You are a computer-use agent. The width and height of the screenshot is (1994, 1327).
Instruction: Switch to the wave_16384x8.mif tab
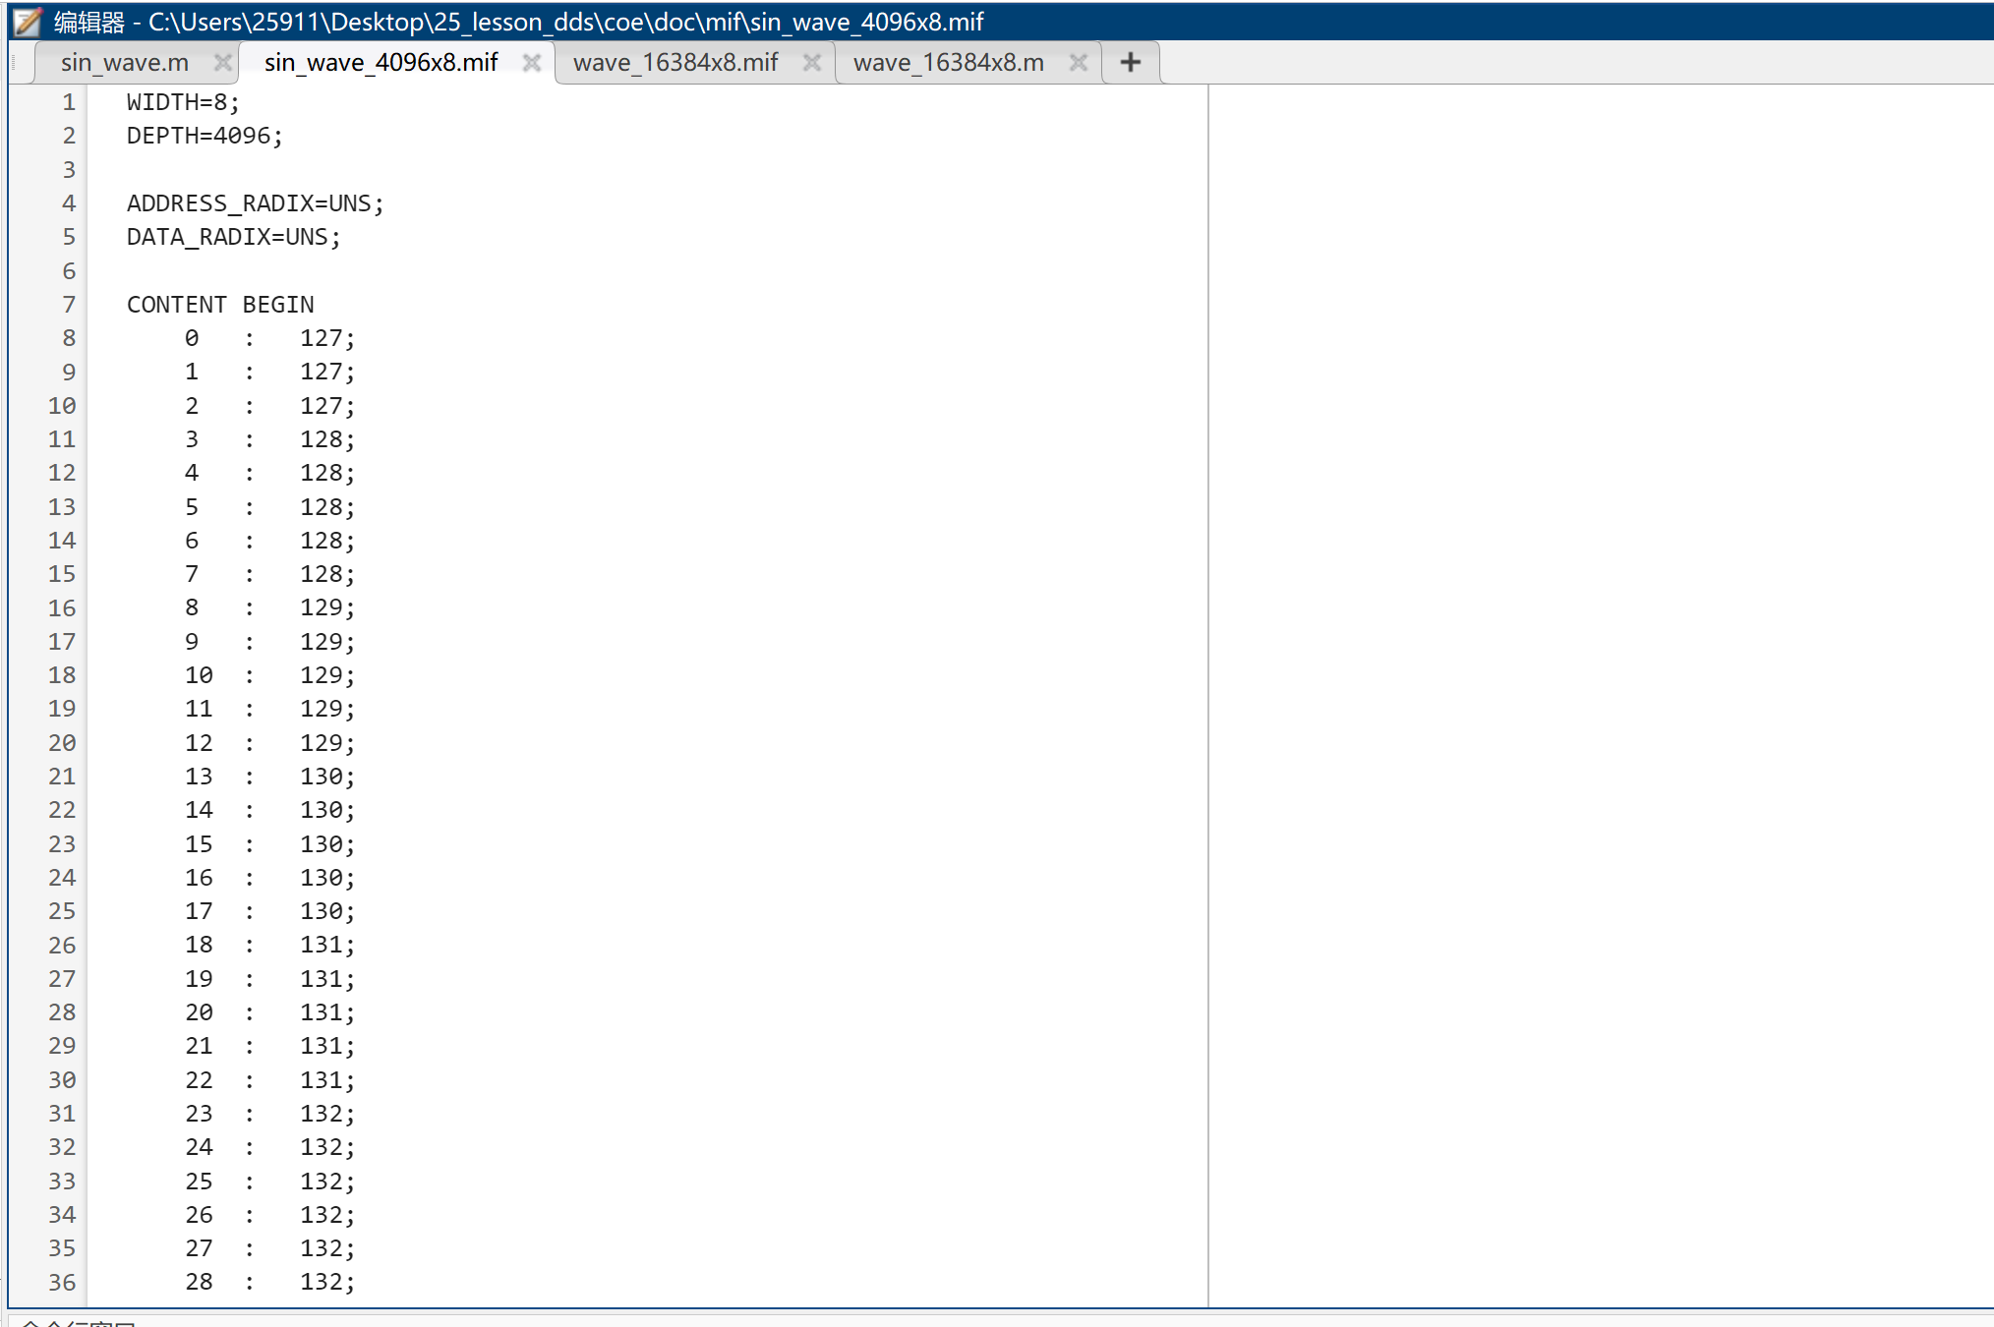click(x=675, y=63)
